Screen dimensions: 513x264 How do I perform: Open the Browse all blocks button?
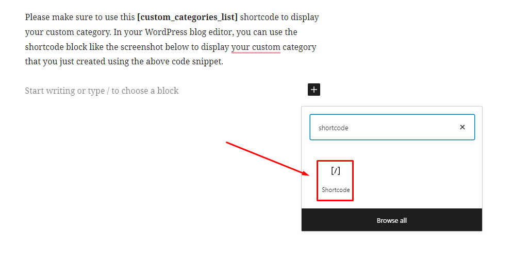click(x=392, y=220)
